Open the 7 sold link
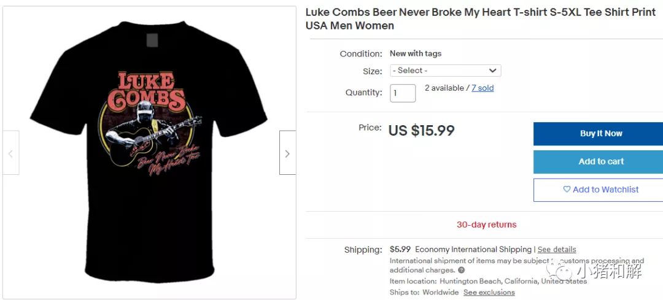Screen dimensions: 663x300 pos(483,88)
